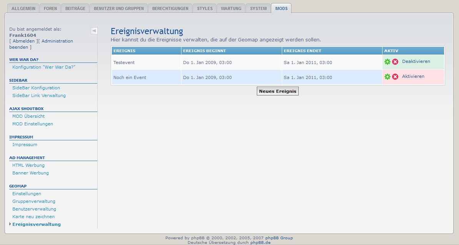
Task: Deactivate the Testevent entry
Action: click(x=416, y=61)
